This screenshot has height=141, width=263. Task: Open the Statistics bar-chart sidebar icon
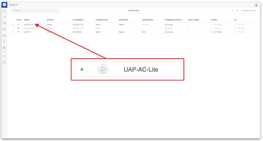[4, 35]
